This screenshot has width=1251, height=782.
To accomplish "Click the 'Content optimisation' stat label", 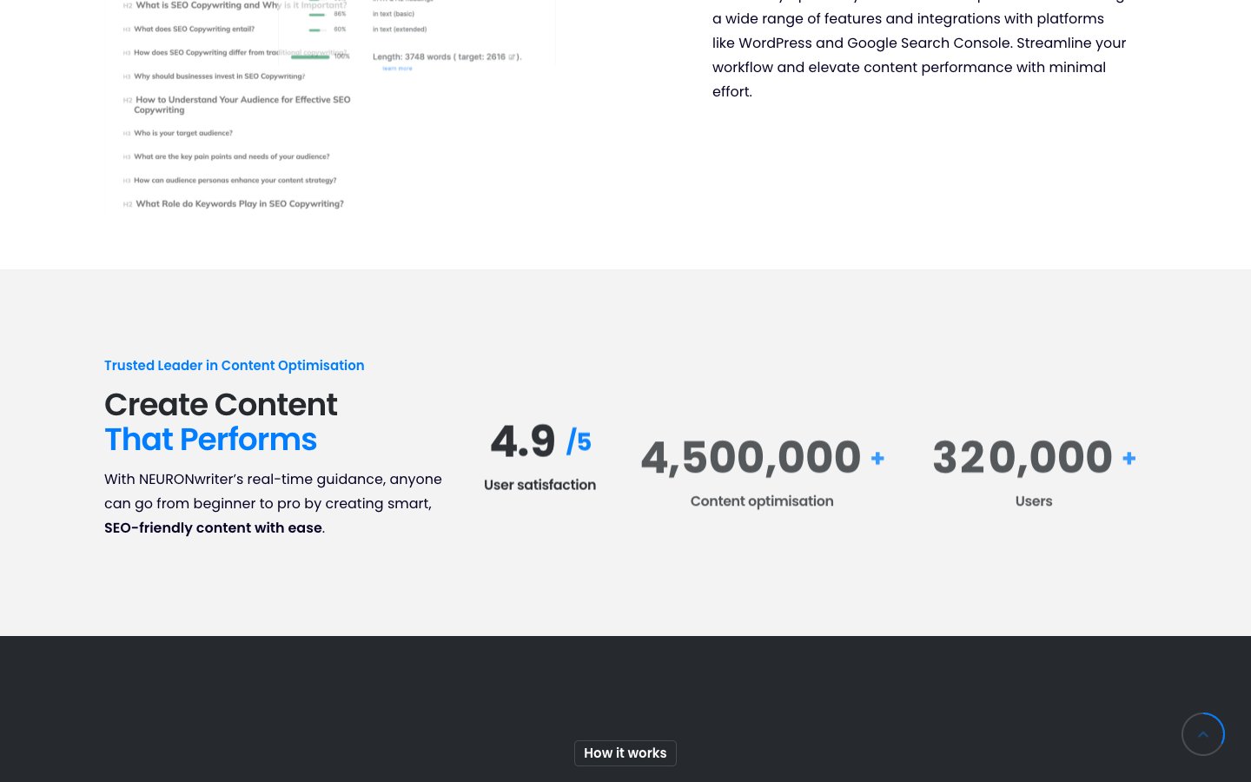I will click(x=761, y=501).
